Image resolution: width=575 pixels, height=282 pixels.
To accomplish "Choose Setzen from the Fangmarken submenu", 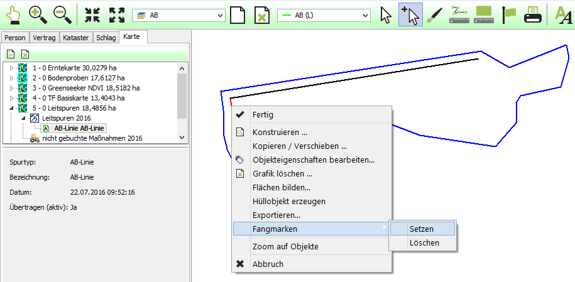I will tap(421, 229).
